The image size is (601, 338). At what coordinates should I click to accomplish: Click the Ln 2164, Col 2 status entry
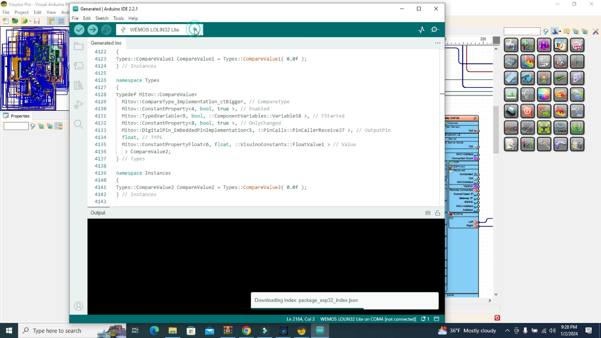pos(301,319)
